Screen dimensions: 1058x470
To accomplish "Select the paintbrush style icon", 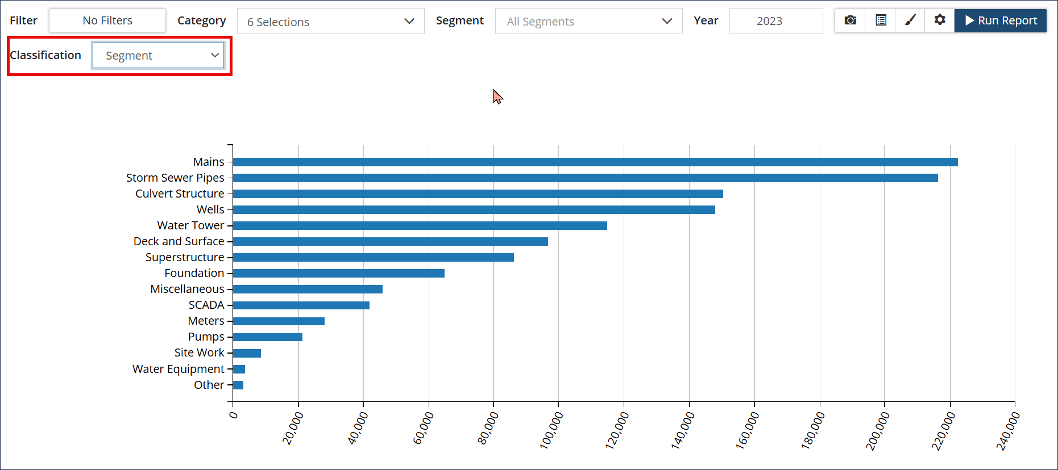I will 910,20.
